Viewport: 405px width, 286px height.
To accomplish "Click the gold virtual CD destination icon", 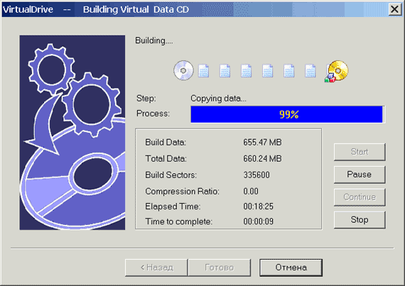I will pyautogui.click(x=337, y=71).
